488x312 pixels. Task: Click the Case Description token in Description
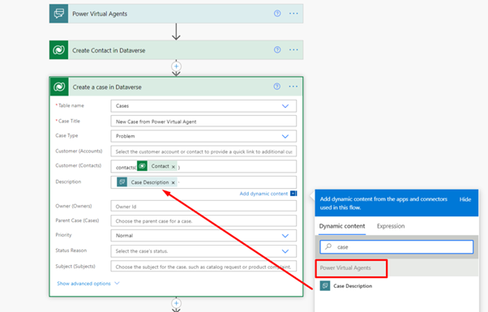[x=147, y=182]
